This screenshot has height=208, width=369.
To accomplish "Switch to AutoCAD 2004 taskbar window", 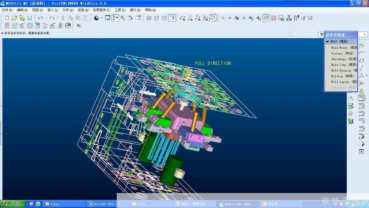I will click(x=102, y=204).
